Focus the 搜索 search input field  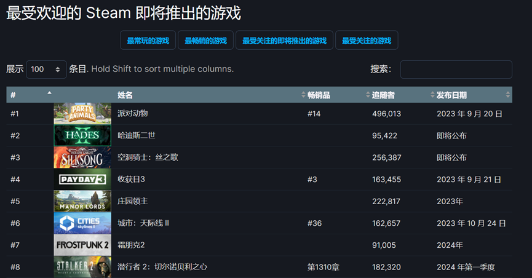(456, 69)
